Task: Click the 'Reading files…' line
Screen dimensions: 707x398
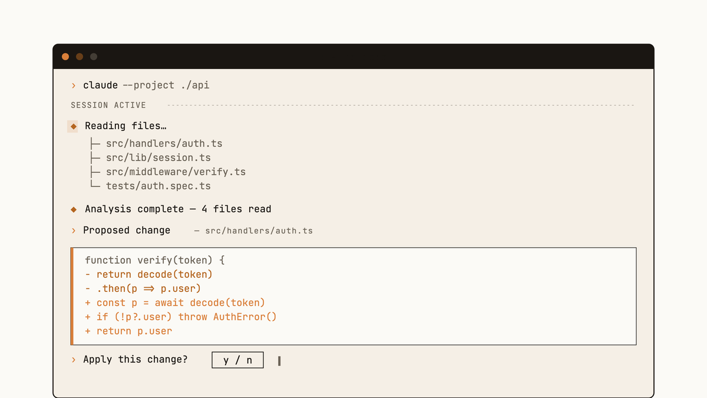Action: tap(125, 126)
